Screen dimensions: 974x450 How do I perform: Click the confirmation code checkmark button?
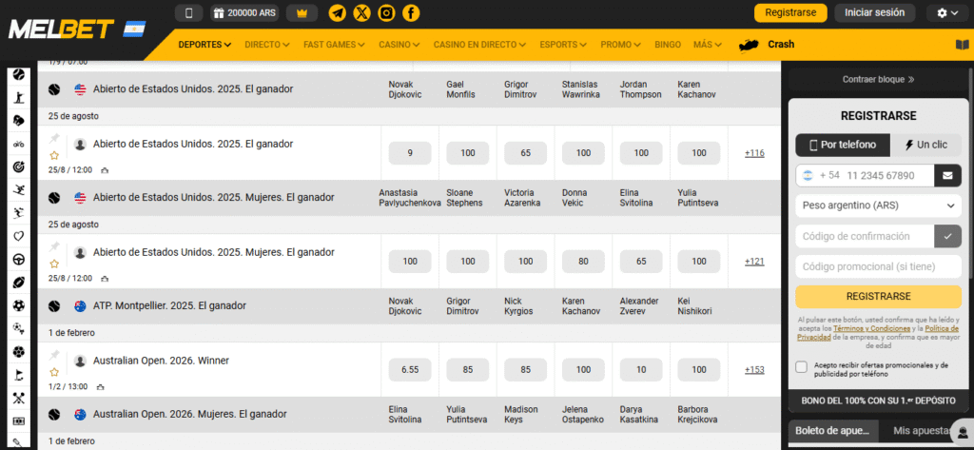pyautogui.click(x=947, y=236)
